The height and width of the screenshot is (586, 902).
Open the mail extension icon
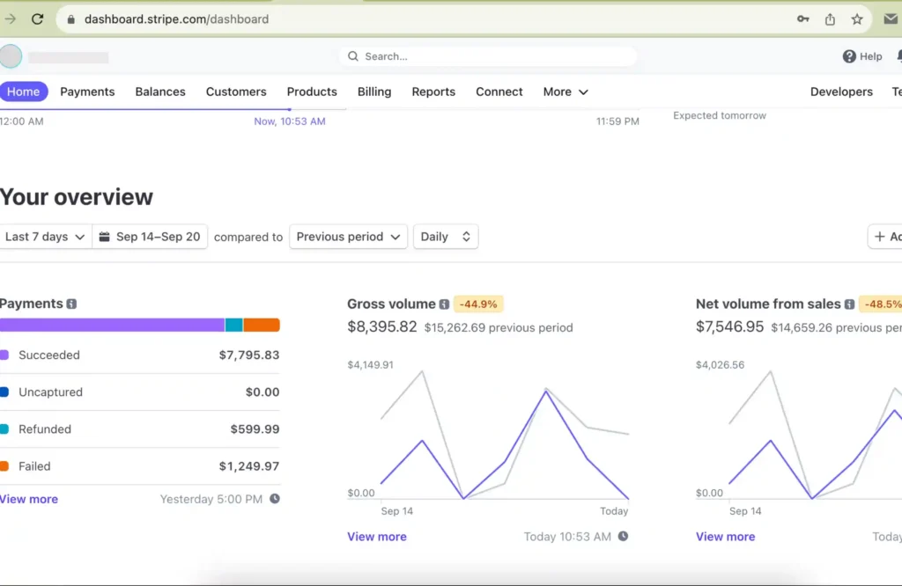(891, 19)
